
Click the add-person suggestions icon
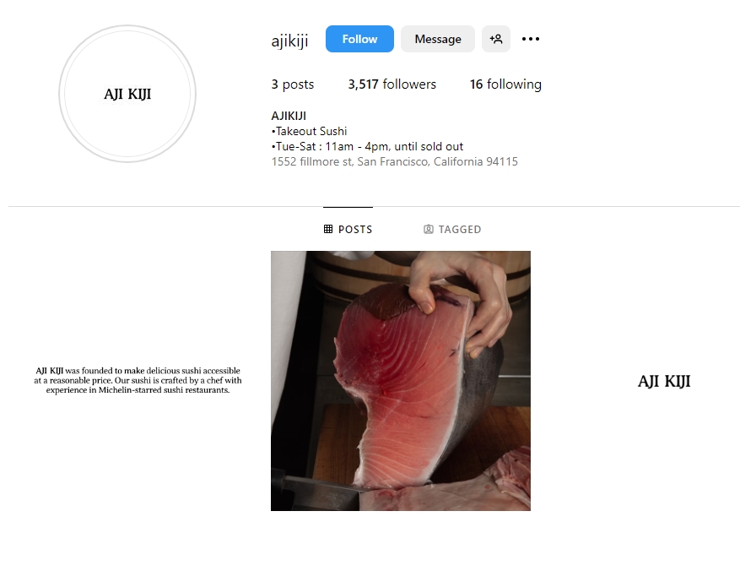[x=496, y=39]
